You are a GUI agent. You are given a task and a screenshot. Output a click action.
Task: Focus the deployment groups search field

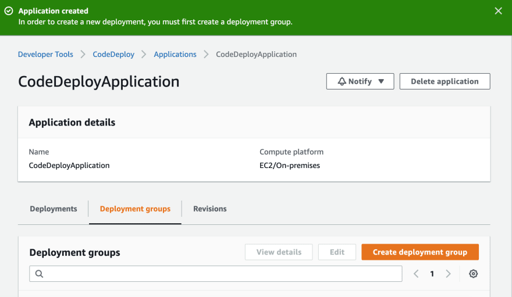point(215,274)
